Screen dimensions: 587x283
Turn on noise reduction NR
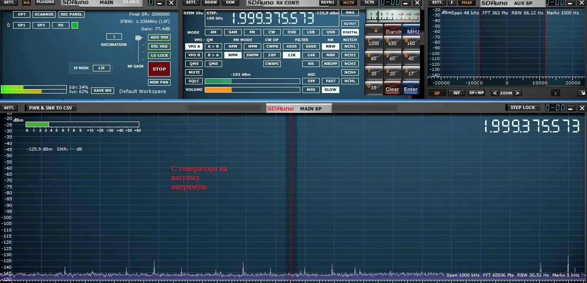point(311,64)
